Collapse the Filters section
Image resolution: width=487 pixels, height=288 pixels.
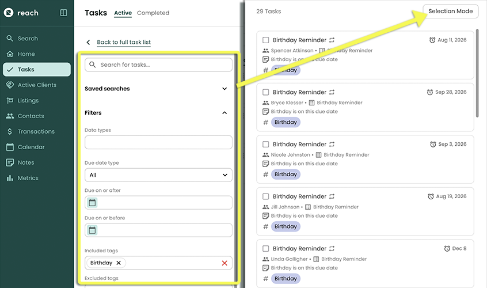[225, 113]
